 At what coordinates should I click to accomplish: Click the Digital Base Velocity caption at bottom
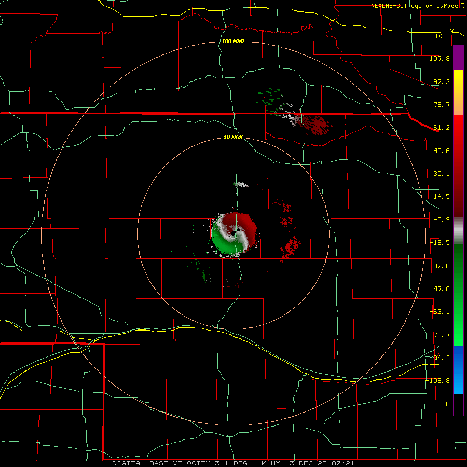click(x=233, y=463)
